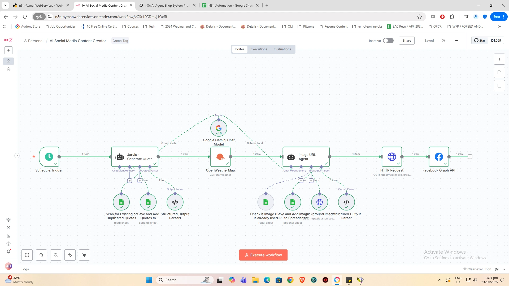
Task: Open the Image URL Agent node
Action: click(x=306, y=157)
